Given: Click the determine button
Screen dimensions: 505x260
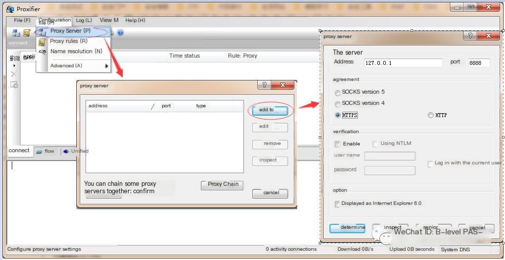Looking at the screenshot, I should (x=347, y=228).
